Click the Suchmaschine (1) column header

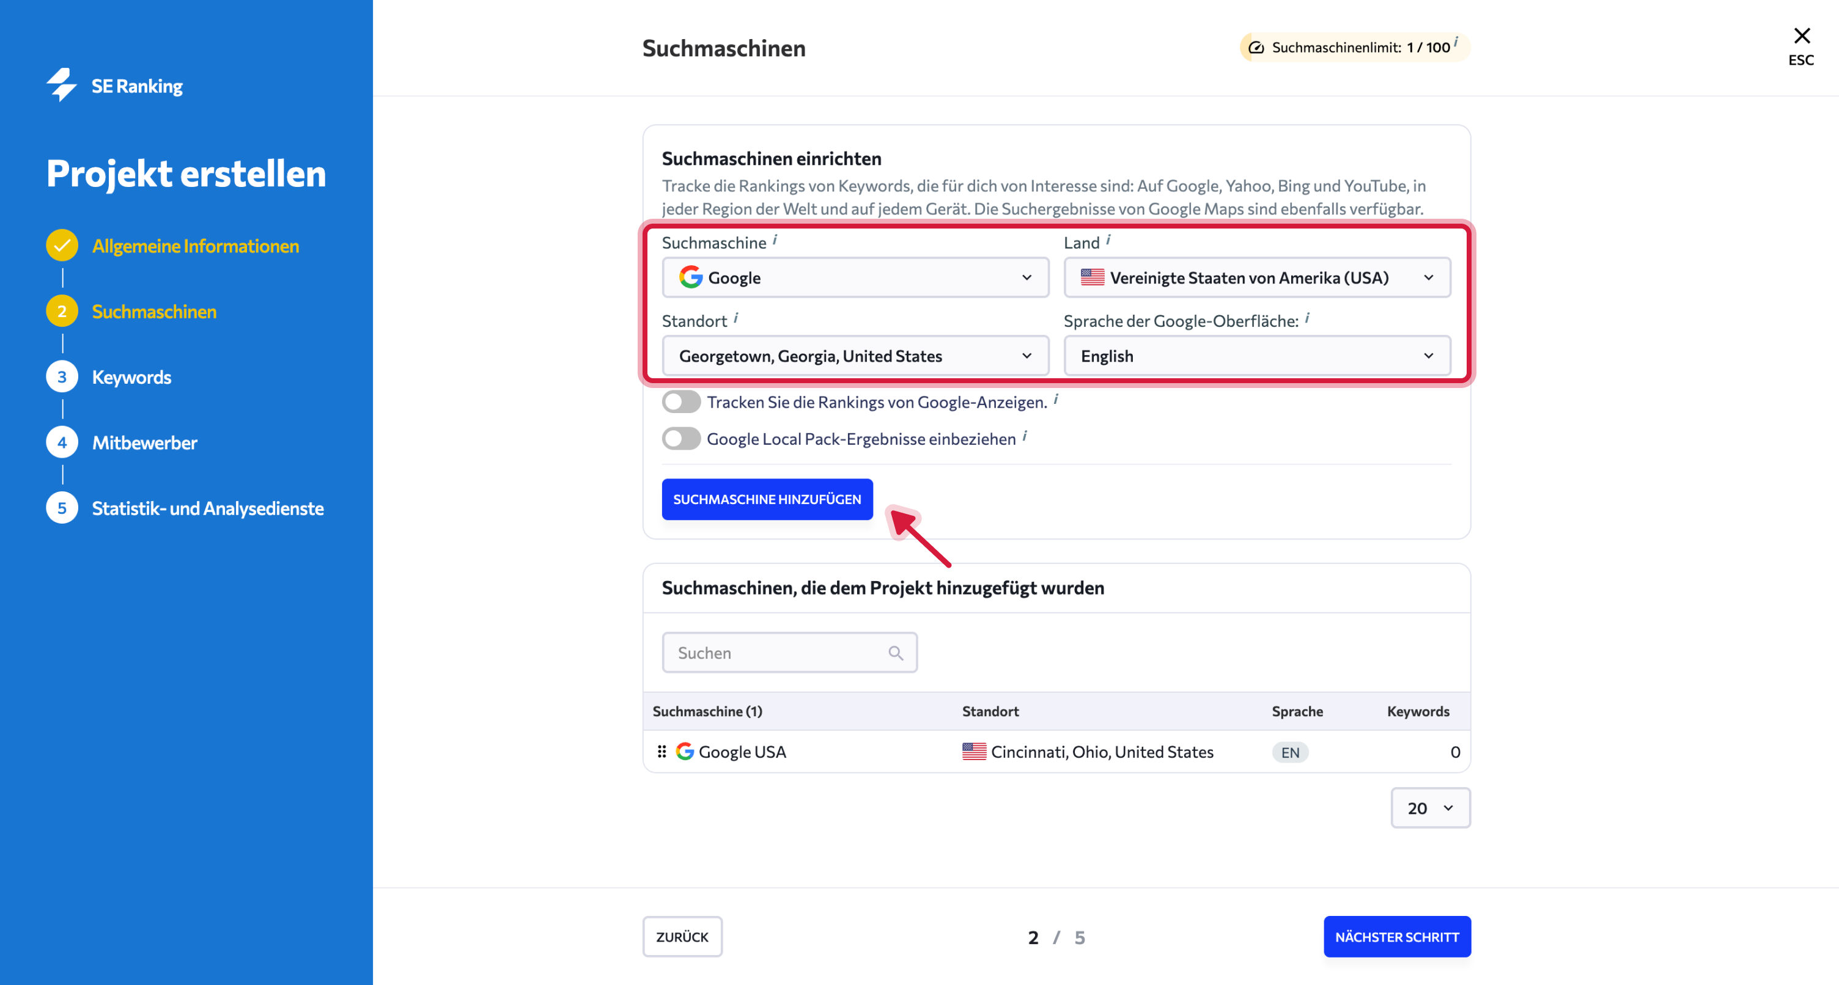pos(707,712)
